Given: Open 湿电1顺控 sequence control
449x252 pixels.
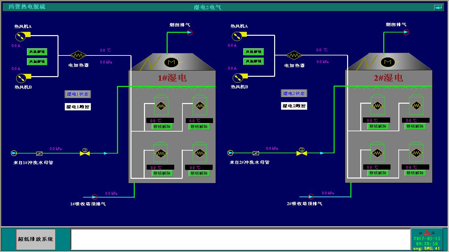Looking at the screenshot, I should (78, 107).
